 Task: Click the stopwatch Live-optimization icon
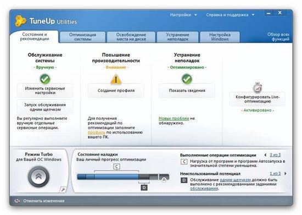point(258,88)
